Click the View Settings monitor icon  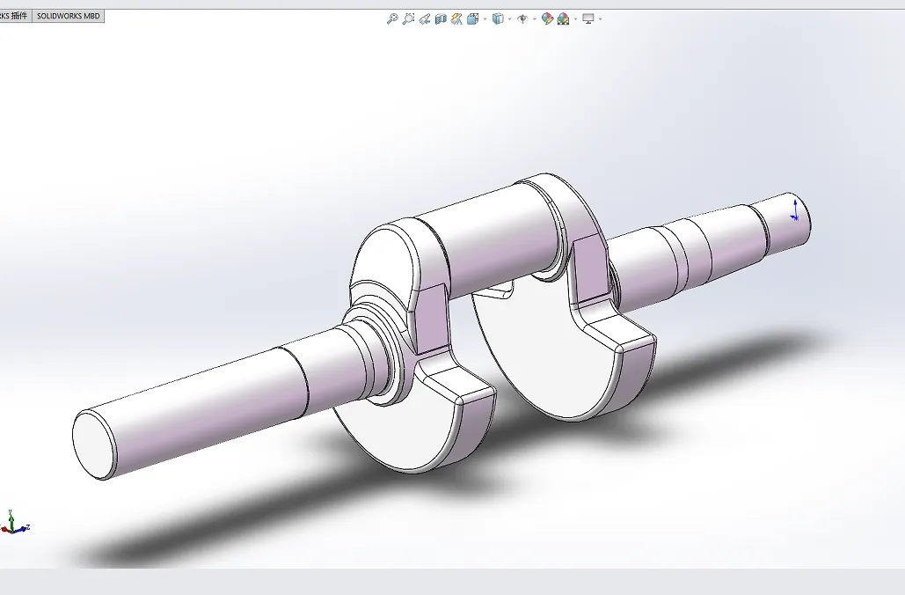tap(588, 19)
